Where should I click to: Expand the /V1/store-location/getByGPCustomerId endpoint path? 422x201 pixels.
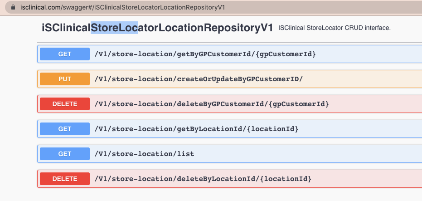(x=205, y=54)
